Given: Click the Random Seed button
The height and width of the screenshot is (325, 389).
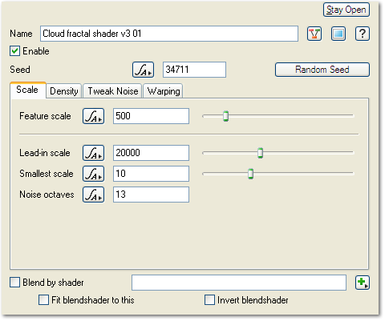Looking at the screenshot, I should [322, 70].
